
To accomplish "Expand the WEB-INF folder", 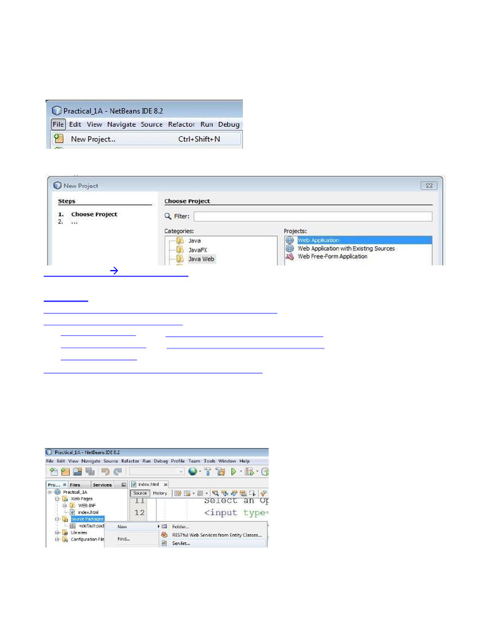I will [x=65, y=505].
